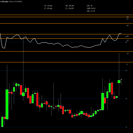133x133 pixels.
Task: Click the '6' axis label
Action: coord(127,64)
